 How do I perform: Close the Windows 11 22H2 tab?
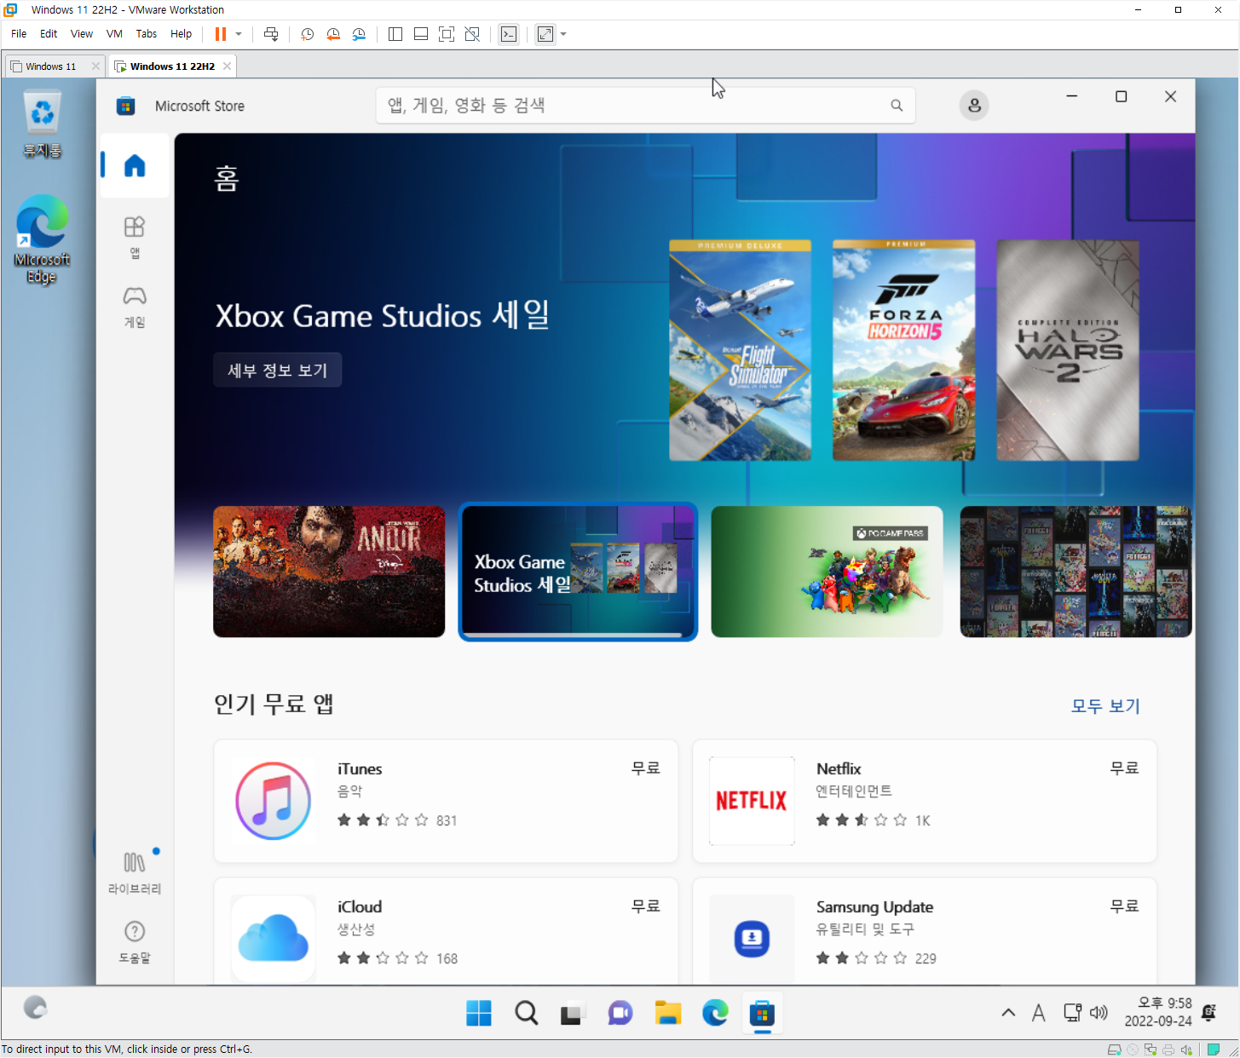(x=227, y=66)
